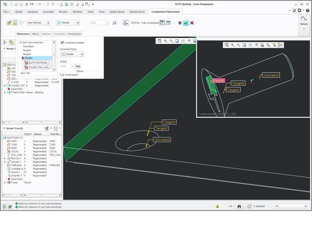The width and height of the screenshot is (312, 234).
Task: Open the selection filter All dropdown
Action: [x=305, y=206]
